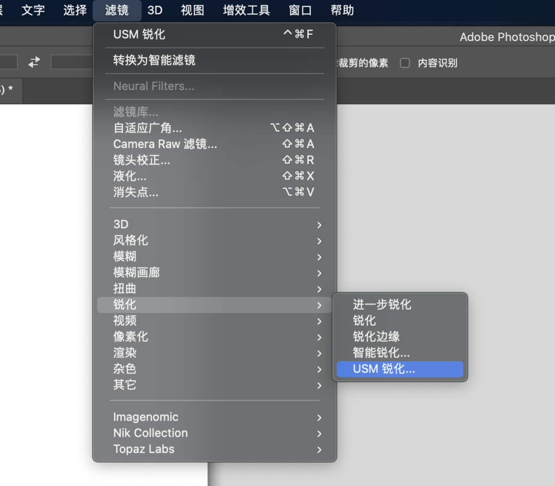Viewport: 555px width, 486px height.
Task: Open the 帮助 menu
Action: coord(342,10)
